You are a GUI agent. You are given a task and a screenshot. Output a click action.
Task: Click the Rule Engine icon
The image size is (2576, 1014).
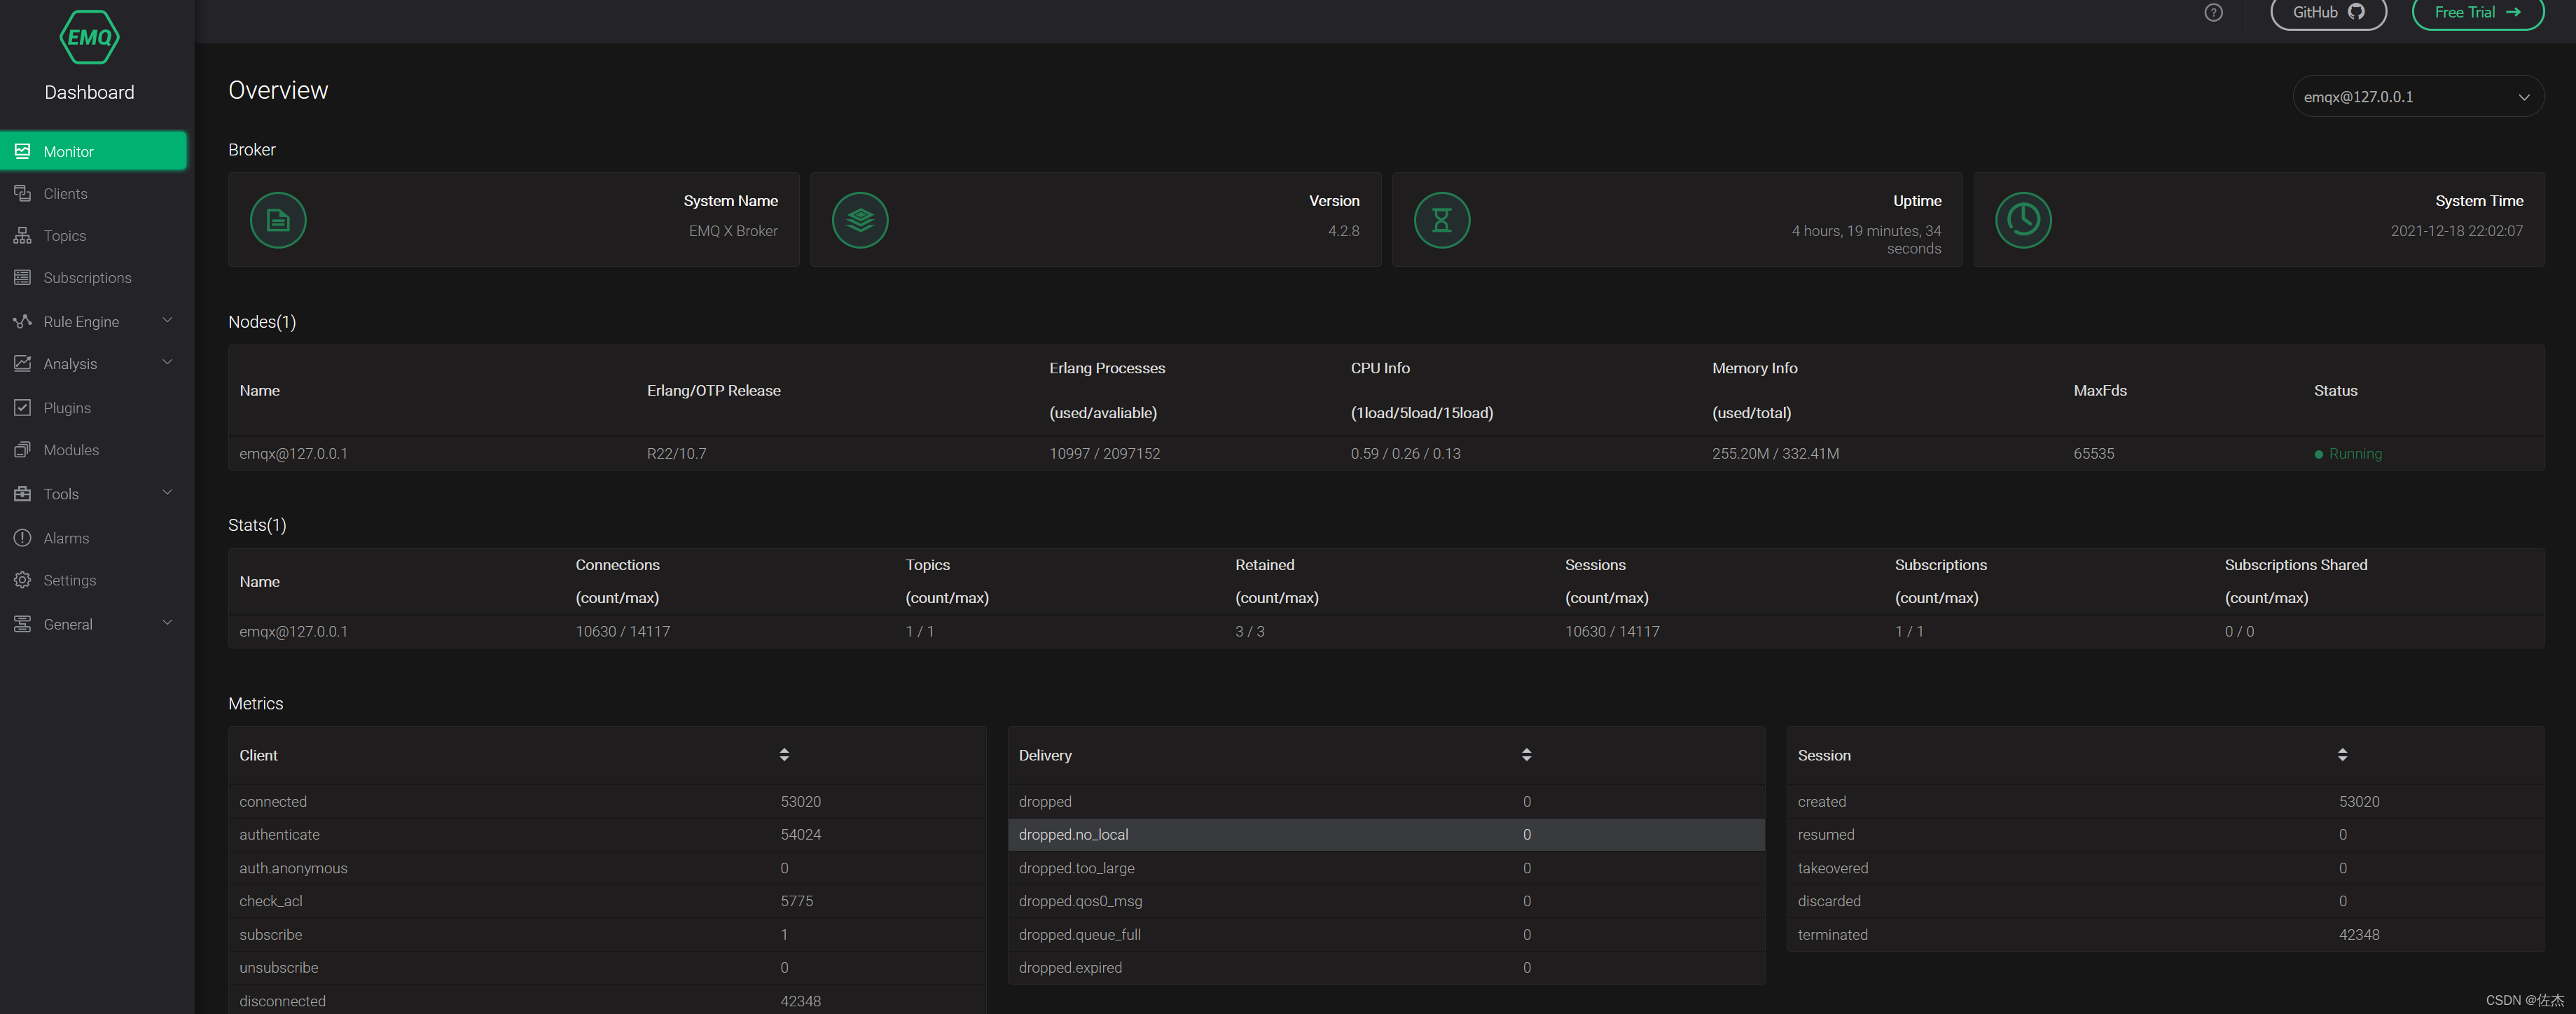(22, 321)
